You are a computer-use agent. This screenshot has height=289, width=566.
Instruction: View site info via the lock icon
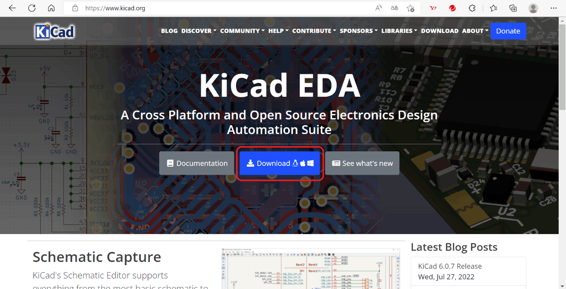[75, 8]
